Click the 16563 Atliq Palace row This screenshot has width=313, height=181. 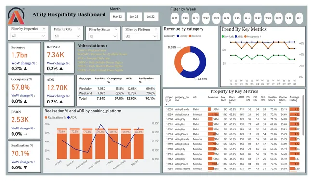click(x=233, y=134)
